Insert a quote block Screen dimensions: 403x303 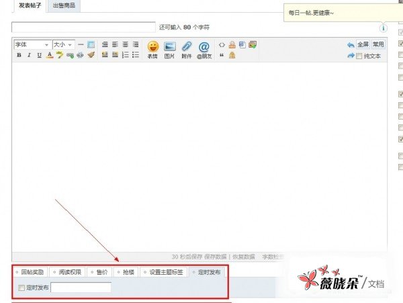222,55
